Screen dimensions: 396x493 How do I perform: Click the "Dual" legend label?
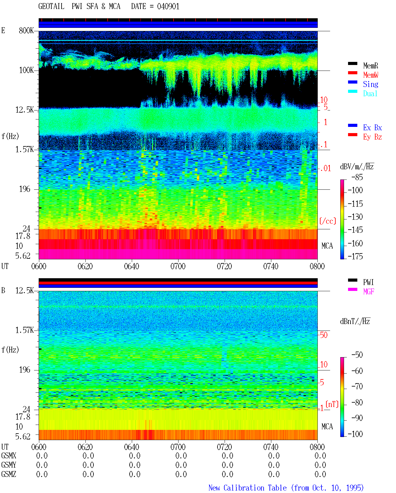[x=371, y=93]
